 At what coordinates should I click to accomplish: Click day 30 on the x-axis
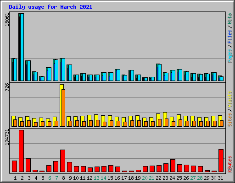point(213,178)
